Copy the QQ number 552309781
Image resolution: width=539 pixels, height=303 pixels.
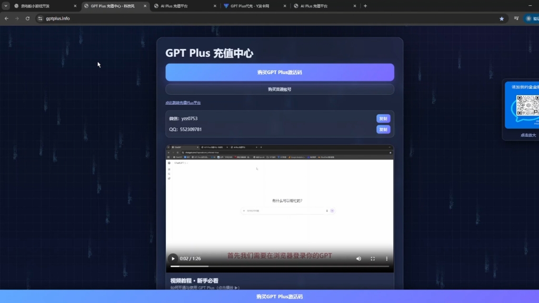(x=383, y=129)
